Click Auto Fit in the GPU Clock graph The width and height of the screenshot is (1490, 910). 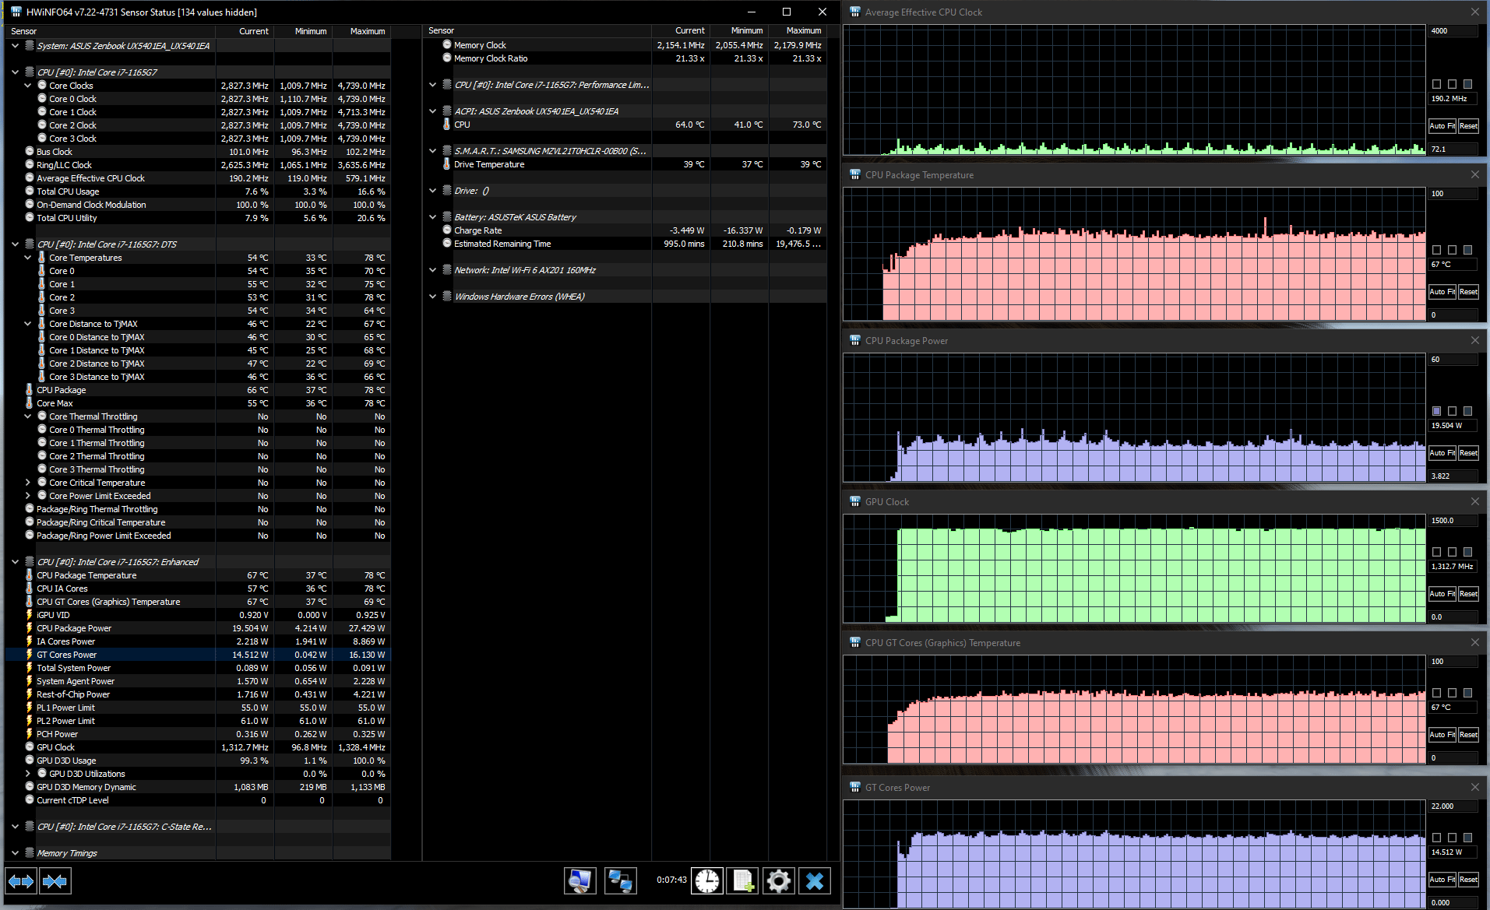1442,594
